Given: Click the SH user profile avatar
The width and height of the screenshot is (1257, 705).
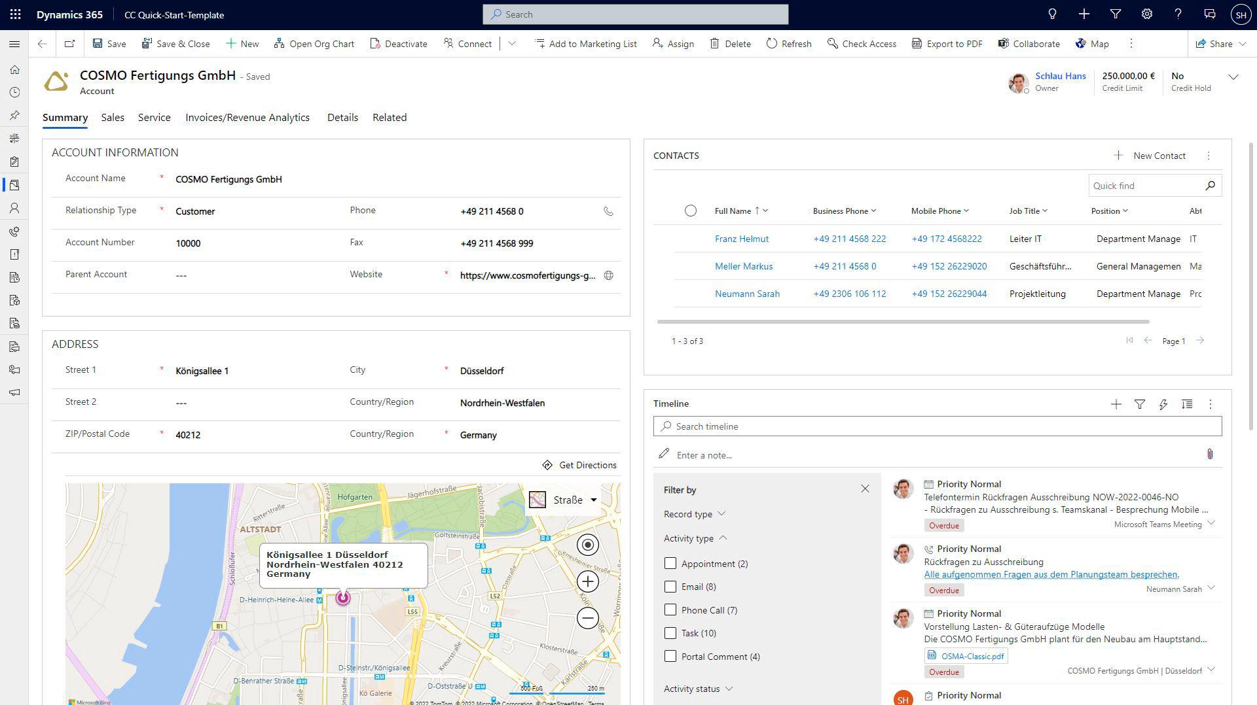Looking at the screenshot, I should (x=1241, y=14).
